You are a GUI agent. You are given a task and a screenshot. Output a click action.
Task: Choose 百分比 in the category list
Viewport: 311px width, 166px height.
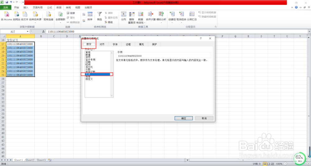[x=89, y=67]
